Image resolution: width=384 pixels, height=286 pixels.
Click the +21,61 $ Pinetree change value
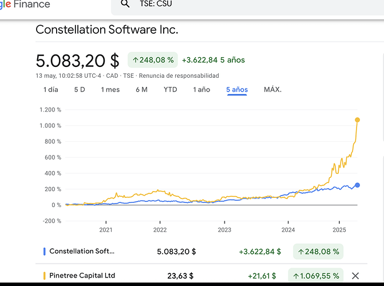click(x=262, y=276)
